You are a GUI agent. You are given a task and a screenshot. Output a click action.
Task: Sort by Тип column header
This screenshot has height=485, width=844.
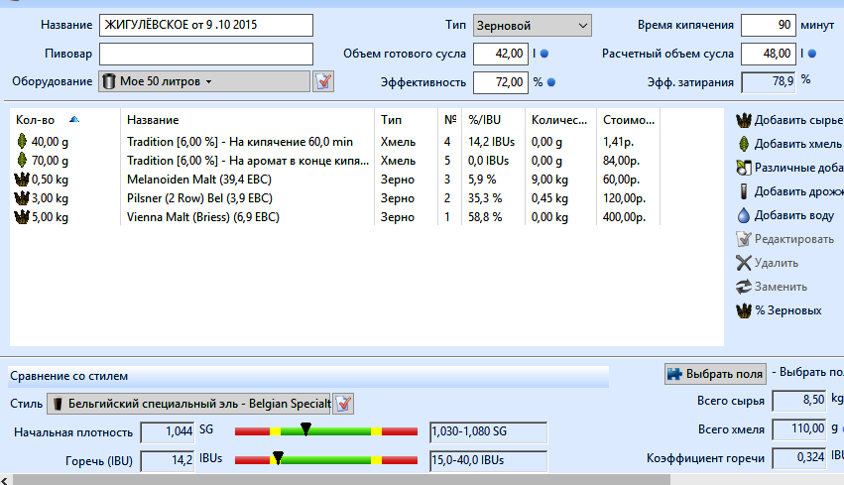[x=406, y=119]
